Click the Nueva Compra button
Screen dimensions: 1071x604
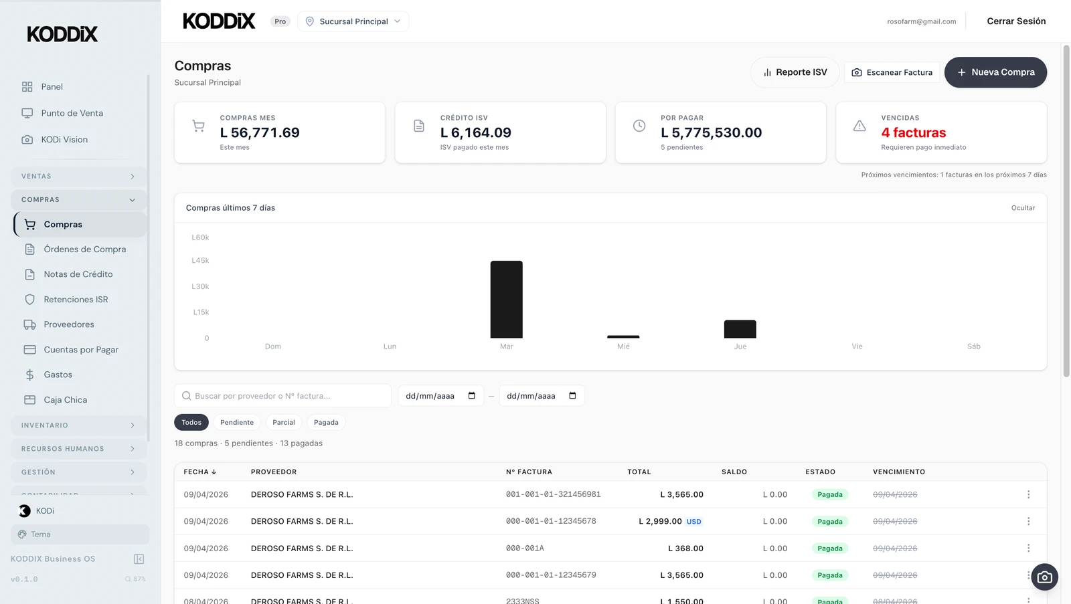pos(995,72)
